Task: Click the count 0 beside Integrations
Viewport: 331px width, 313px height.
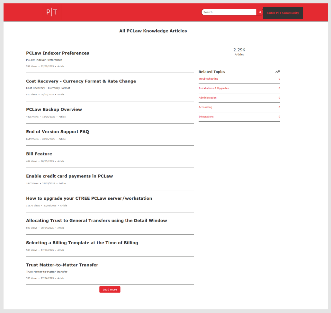Action: [279, 117]
